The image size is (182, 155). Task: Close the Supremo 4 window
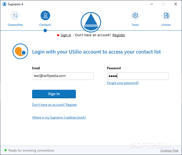click(x=176, y=4)
